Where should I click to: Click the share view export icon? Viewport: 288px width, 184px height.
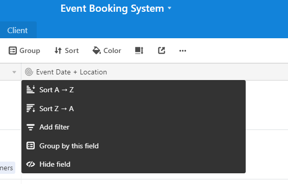pyautogui.click(x=162, y=50)
